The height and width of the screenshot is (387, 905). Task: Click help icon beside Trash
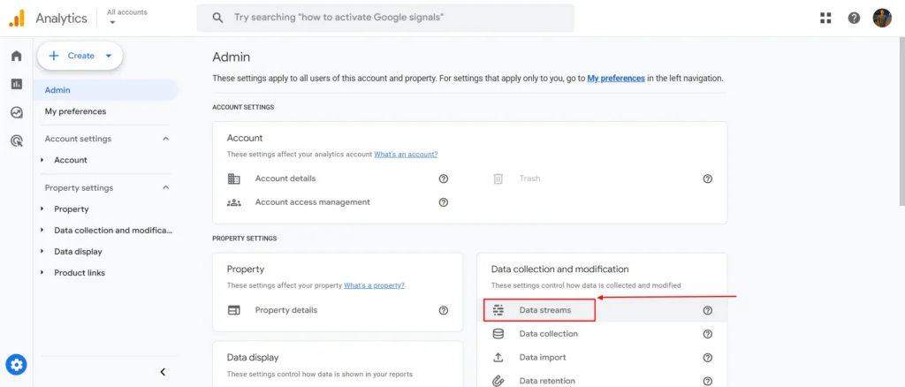click(708, 178)
